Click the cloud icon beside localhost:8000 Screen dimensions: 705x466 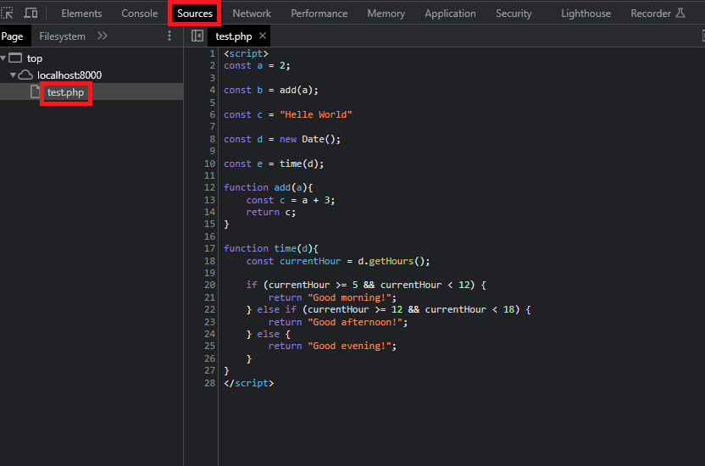point(25,75)
